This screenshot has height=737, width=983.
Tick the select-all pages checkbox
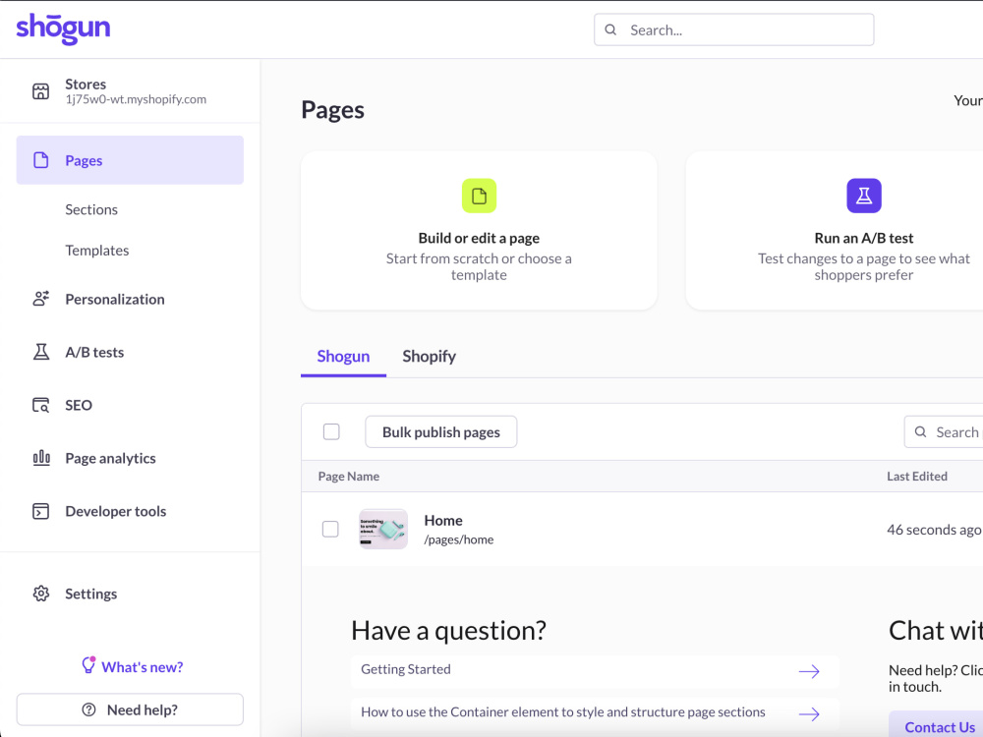pos(331,431)
